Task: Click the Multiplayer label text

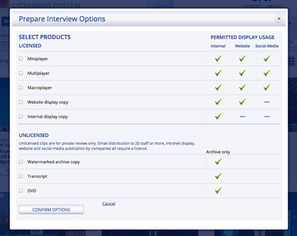Action: tap(38, 73)
